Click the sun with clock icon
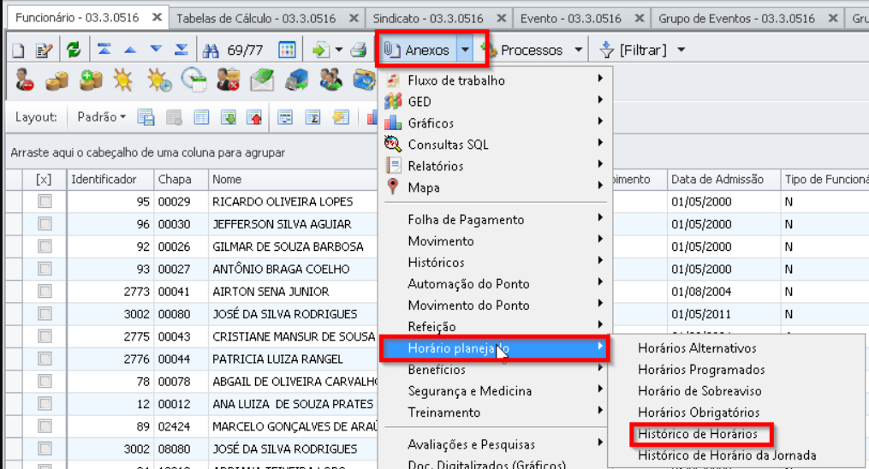Viewport: 869px width, 469px height. [x=159, y=80]
